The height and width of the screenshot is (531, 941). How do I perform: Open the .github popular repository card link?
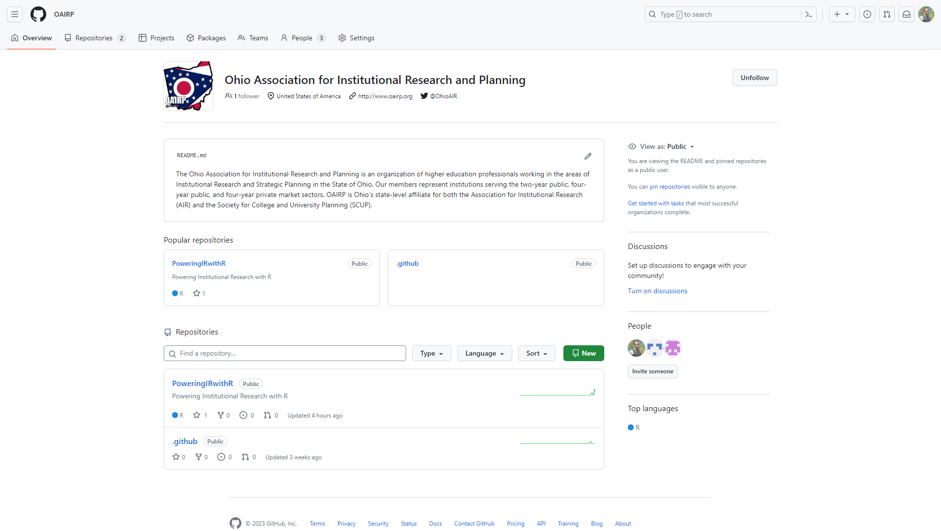pyautogui.click(x=408, y=263)
